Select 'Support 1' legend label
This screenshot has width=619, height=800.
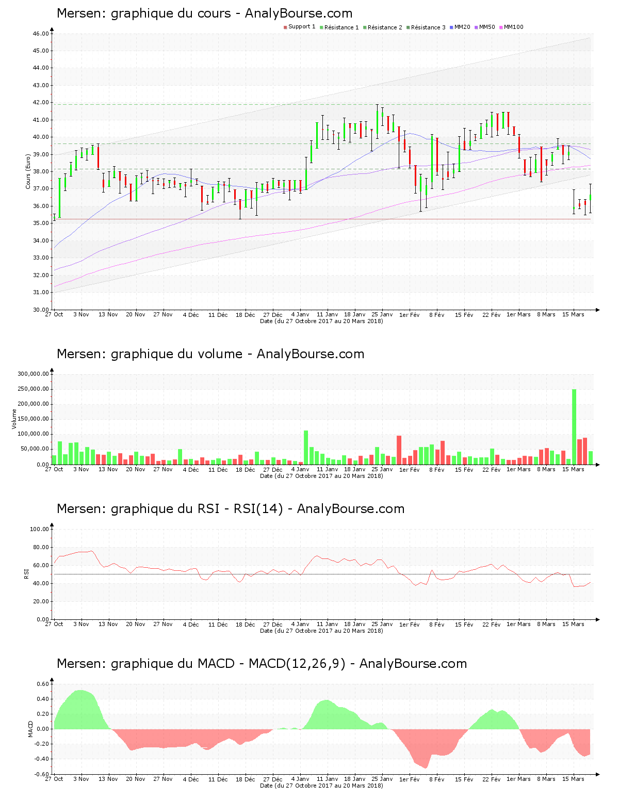pos(302,27)
